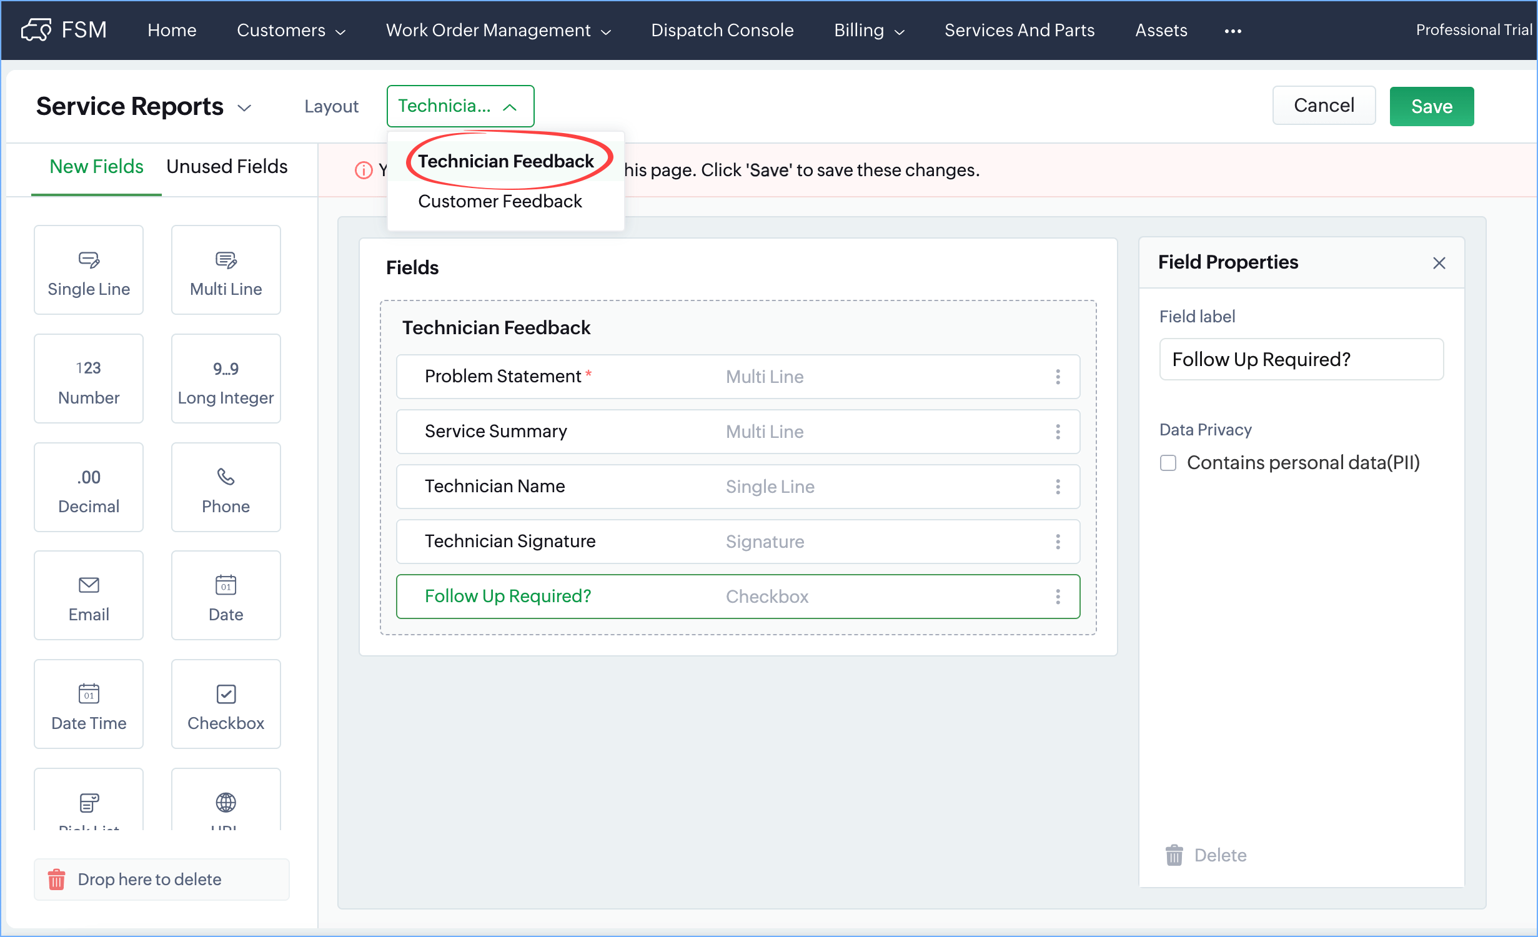Click the FSM logo icon

(36, 30)
